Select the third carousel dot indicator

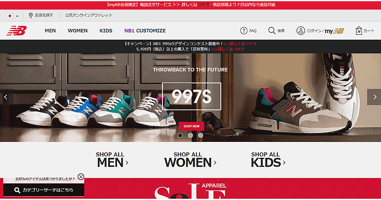[x=201, y=135]
